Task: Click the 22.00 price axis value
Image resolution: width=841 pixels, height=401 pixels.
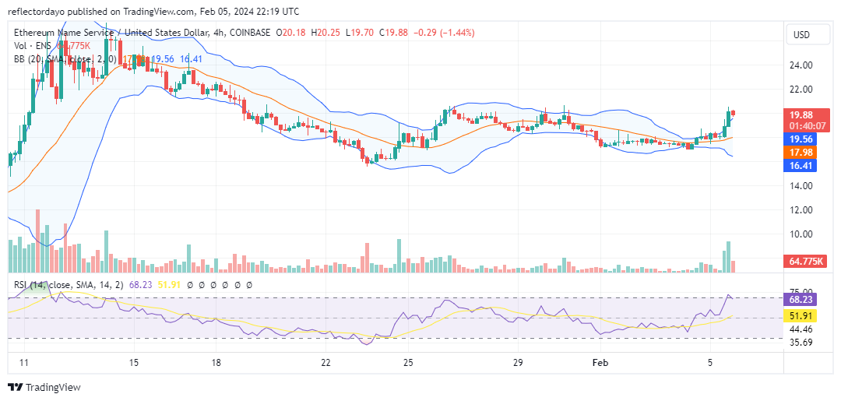Action: pyautogui.click(x=801, y=89)
